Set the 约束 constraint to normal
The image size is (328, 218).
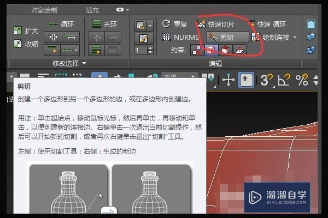(239, 50)
